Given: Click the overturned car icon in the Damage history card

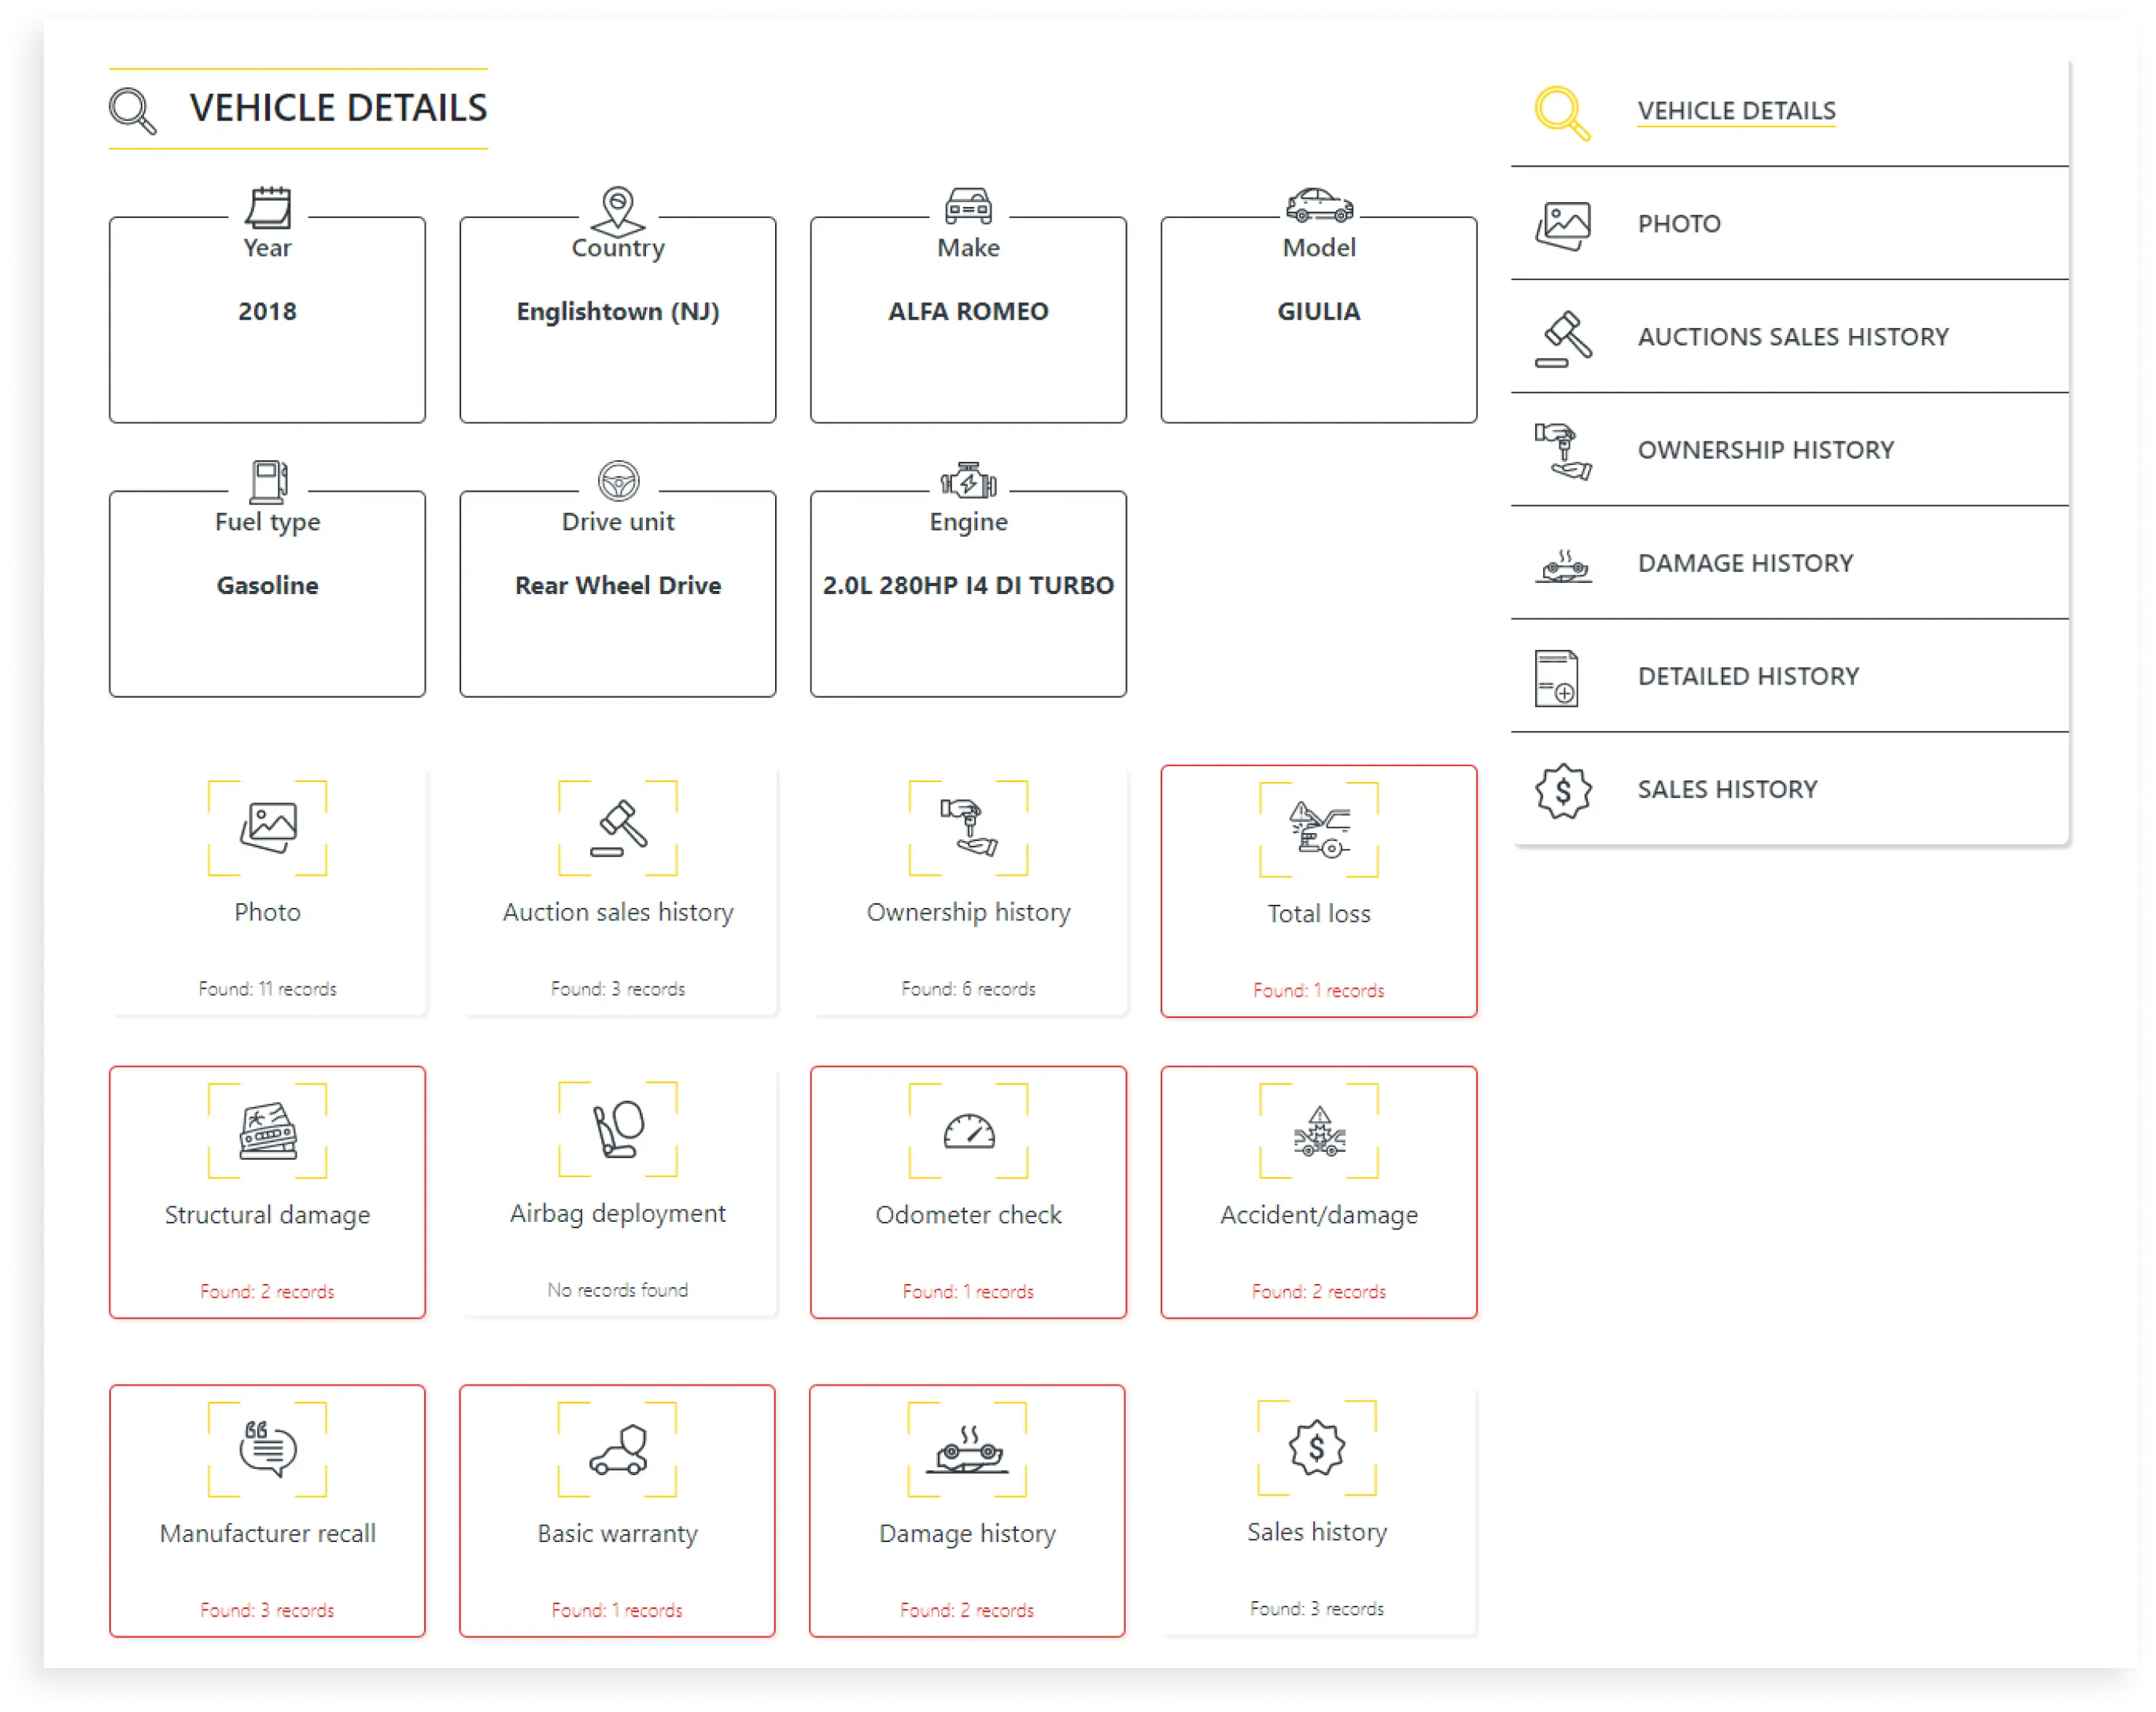Looking at the screenshot, I should point(967,1449).
